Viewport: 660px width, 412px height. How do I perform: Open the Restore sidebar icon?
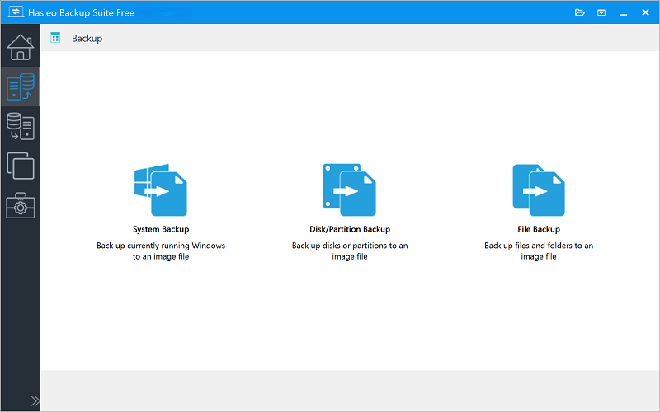(x=20, y=126)
